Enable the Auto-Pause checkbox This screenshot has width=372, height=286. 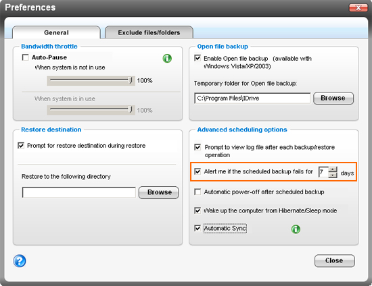click(25, 57)
